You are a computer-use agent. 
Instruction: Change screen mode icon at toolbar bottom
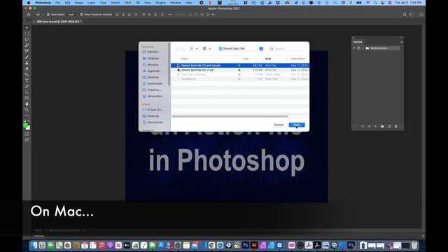pos(27,140)
